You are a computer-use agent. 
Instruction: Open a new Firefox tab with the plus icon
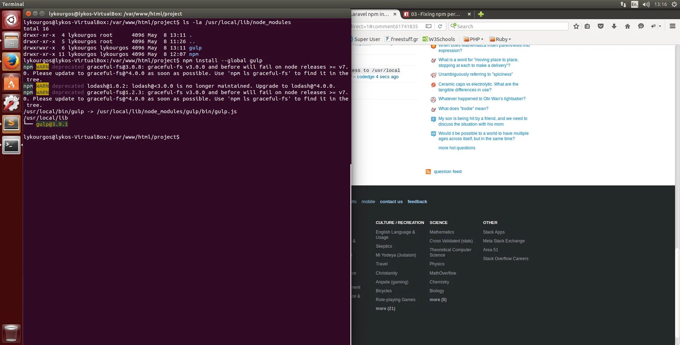[481, 14]
